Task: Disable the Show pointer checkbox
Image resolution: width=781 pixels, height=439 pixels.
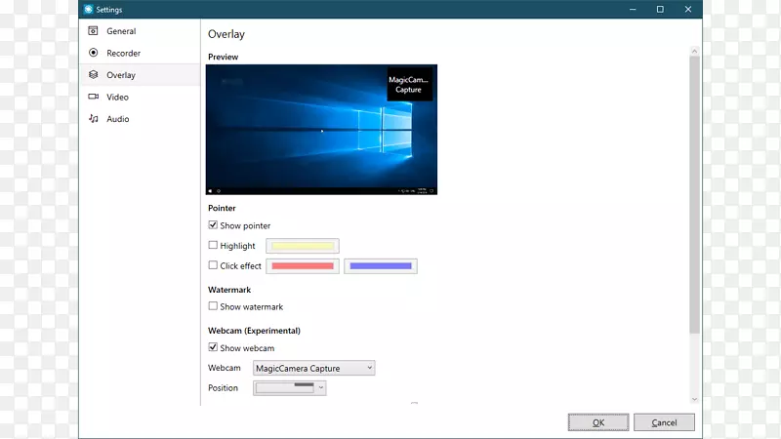Action: click(214, 225)
